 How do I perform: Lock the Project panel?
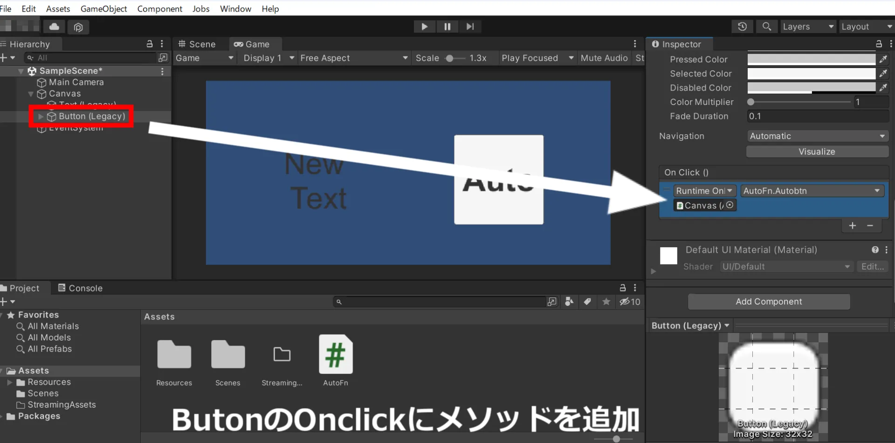click(x=622, y=288)
